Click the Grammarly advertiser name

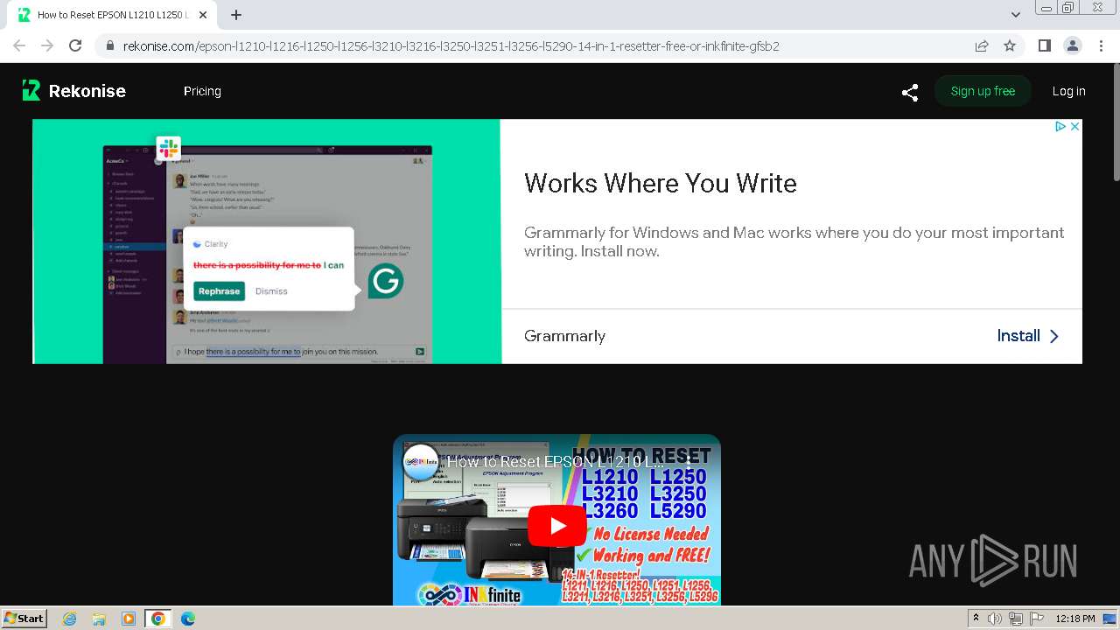click(564, 336)
